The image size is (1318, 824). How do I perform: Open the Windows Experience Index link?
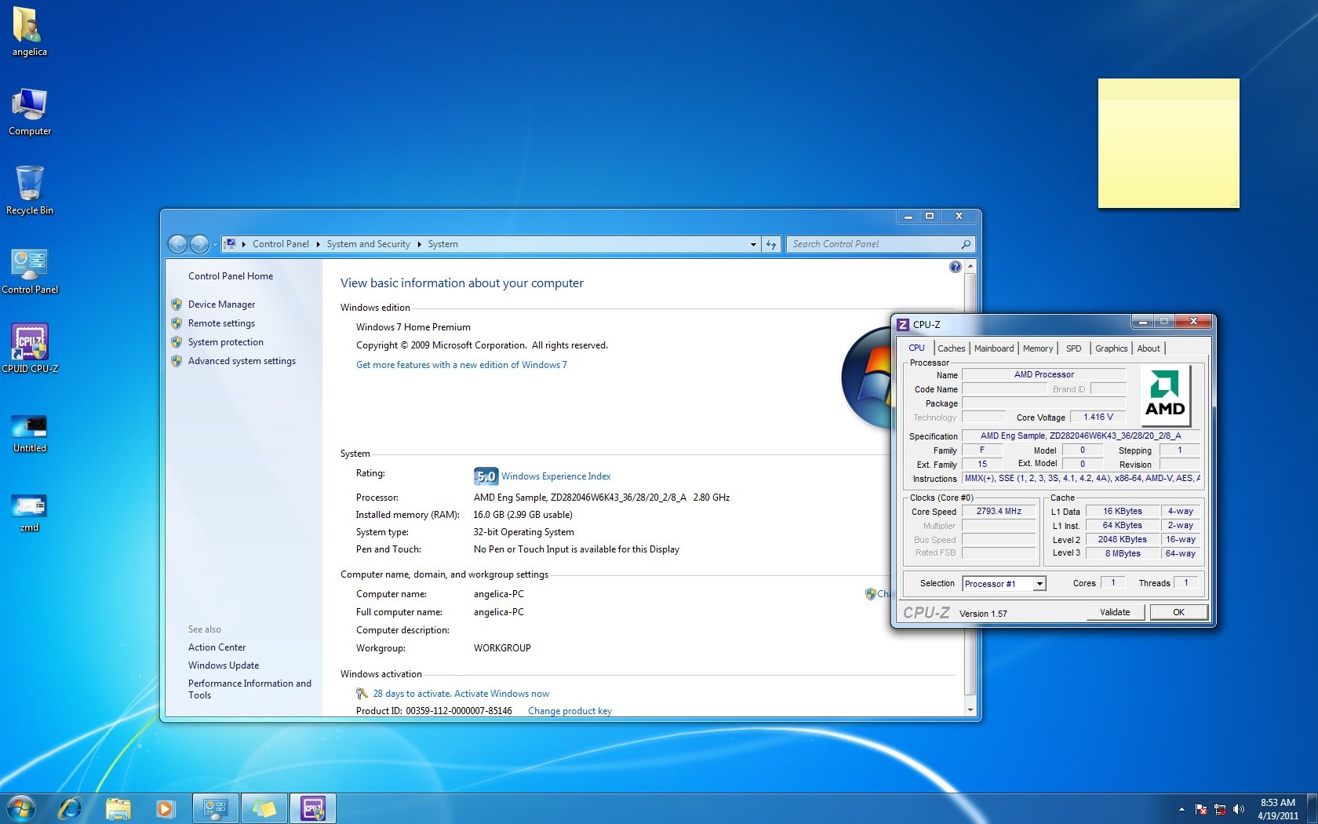tap(555, 476)
